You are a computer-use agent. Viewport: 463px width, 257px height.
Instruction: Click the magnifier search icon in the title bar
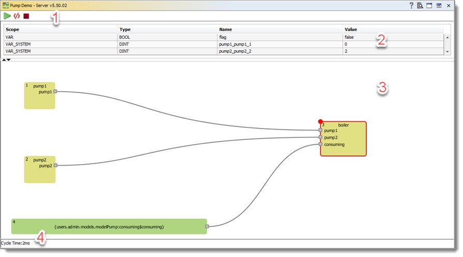(420, 5)
